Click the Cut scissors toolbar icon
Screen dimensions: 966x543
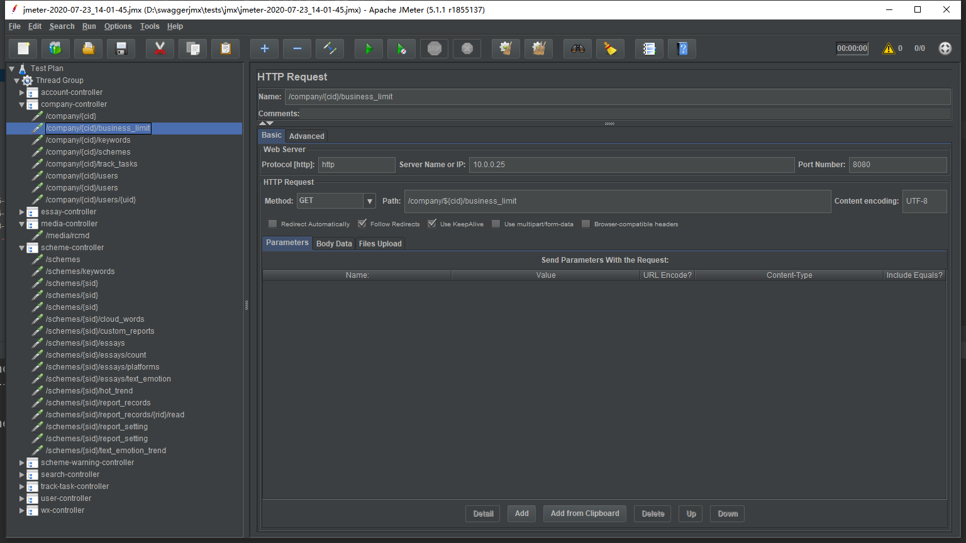click(x=160, y=48)
